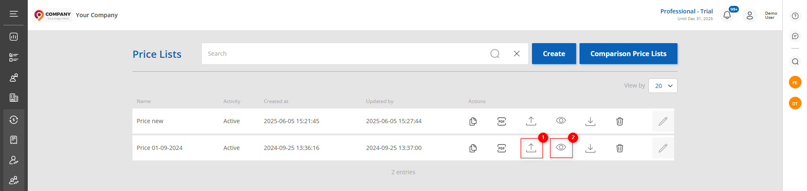Toggle eye visibility for Price new

561,121
